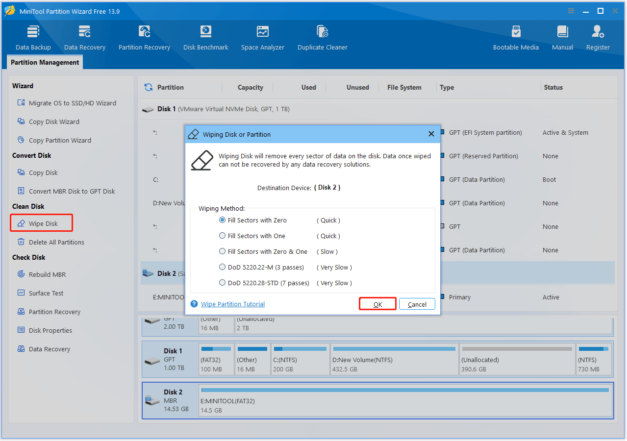Choose Delete All Partitions
This screenshot has width=627, height=441.
tap(50, 242)
